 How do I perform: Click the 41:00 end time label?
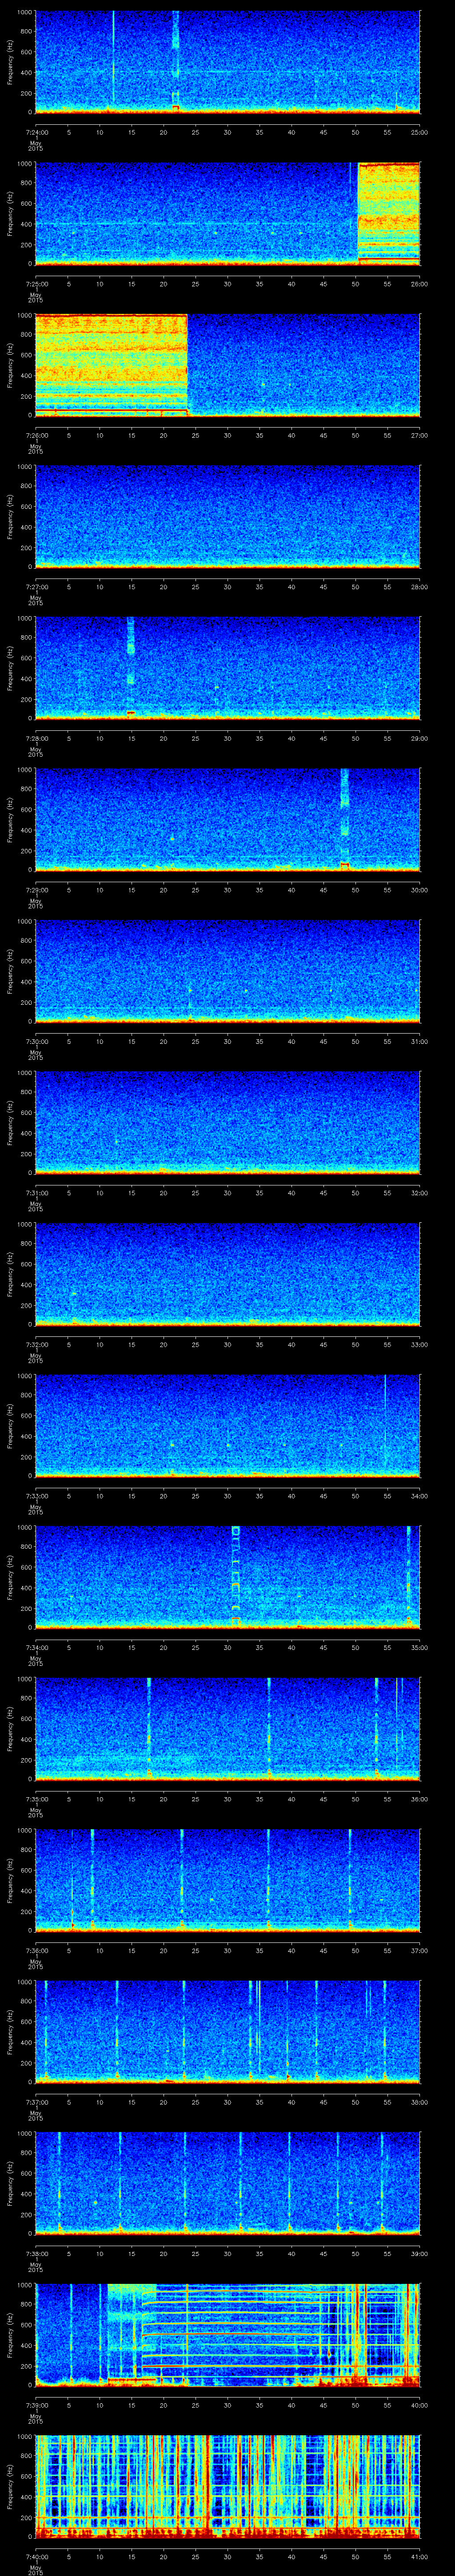point(419,2556)
